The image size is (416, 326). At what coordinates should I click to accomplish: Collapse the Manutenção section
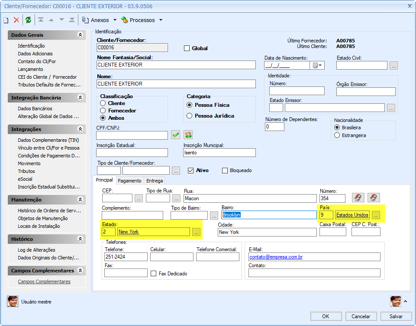pos(80,200)
